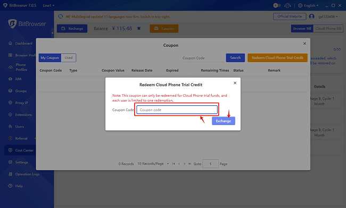Select the My Coupon tab
Viewport: 346px width, 208px height.
(x=50, y=58)
